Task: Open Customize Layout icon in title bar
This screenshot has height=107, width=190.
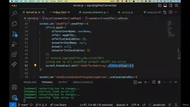Action: (x=176, y=5)
